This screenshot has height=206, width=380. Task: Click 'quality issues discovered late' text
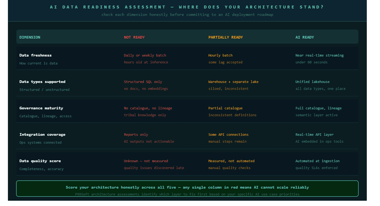(x=154, y=168)
